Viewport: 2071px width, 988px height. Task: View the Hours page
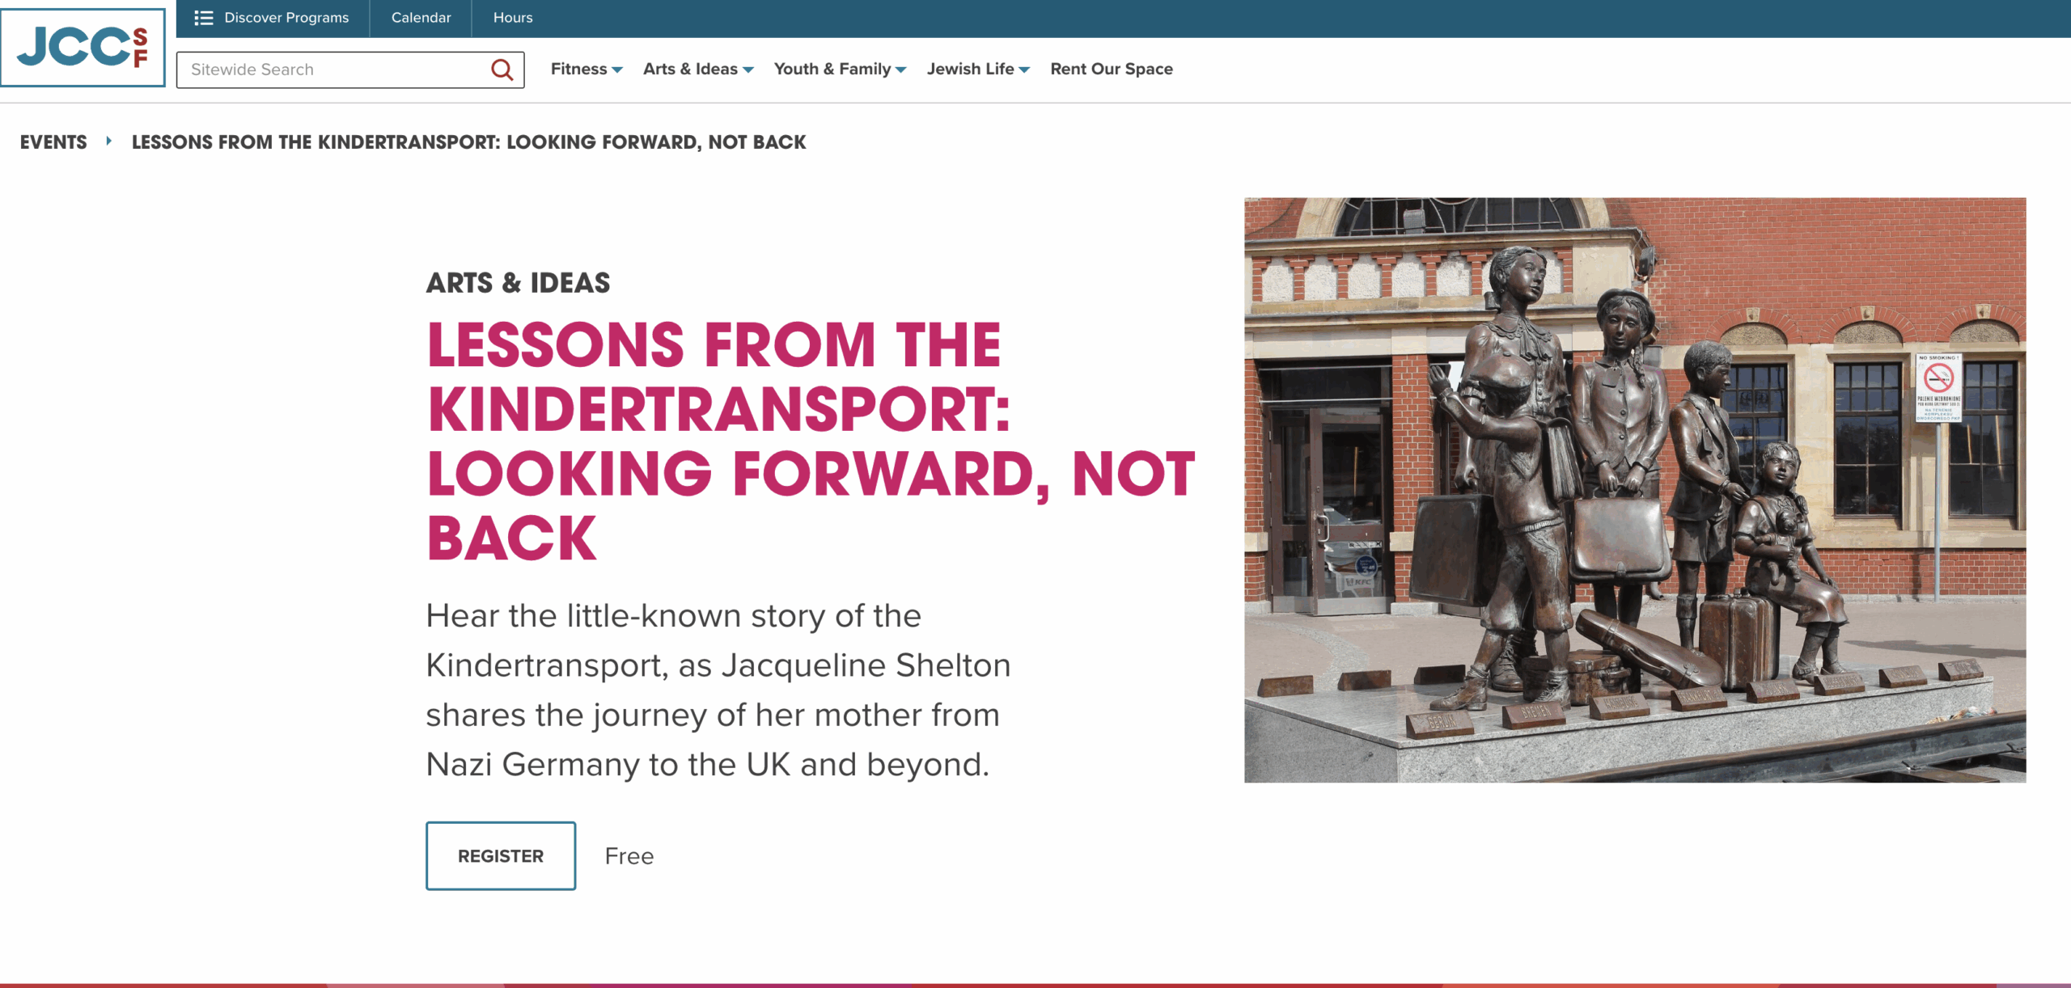(513, 18)
